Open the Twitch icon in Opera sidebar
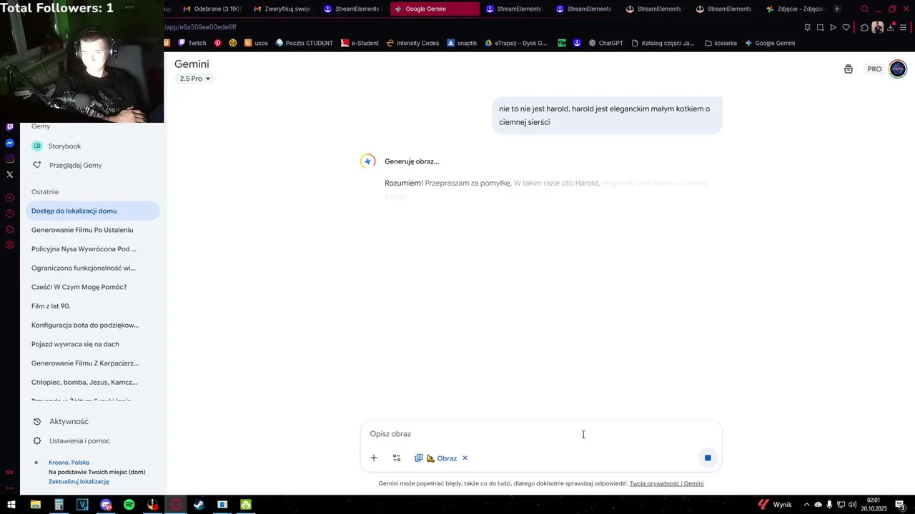 tap(9, 127)
